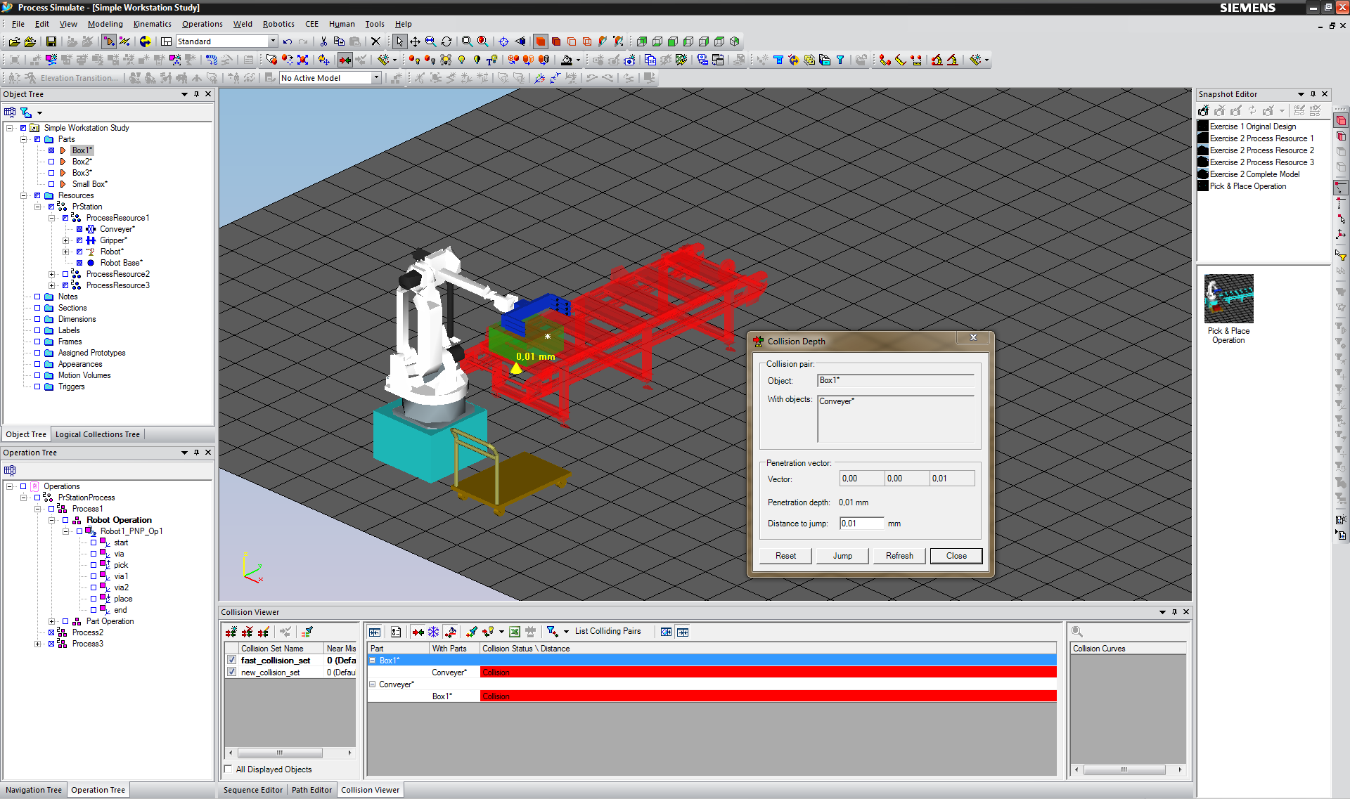Click the Save icon in the toolbar
Screen dimensions: 1350x799
[x=51, y=41]
